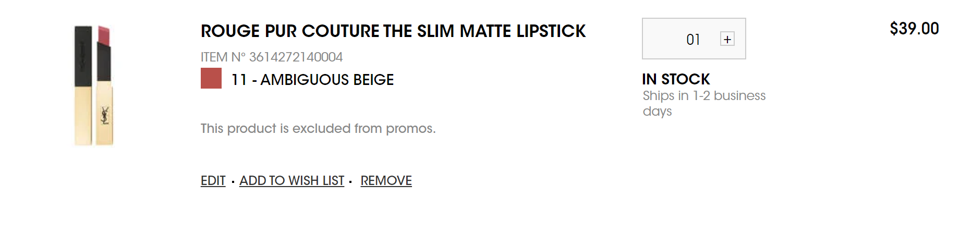The height and width of the screenshot is (234, 960).
Task: Click the shade name 11 - Ambiguous Beige
Action: click(x=312, y=80)
